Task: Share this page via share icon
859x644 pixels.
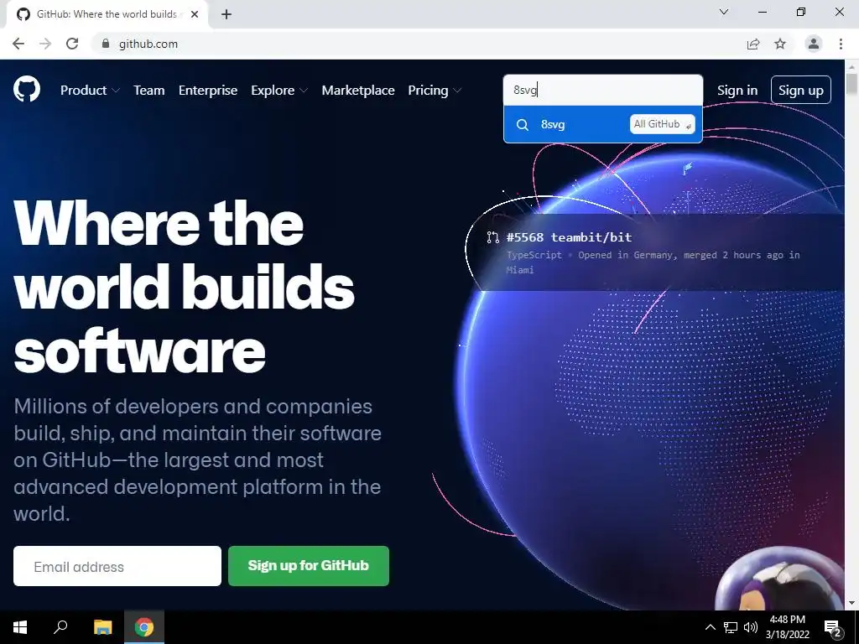Action: coord(753,44)
